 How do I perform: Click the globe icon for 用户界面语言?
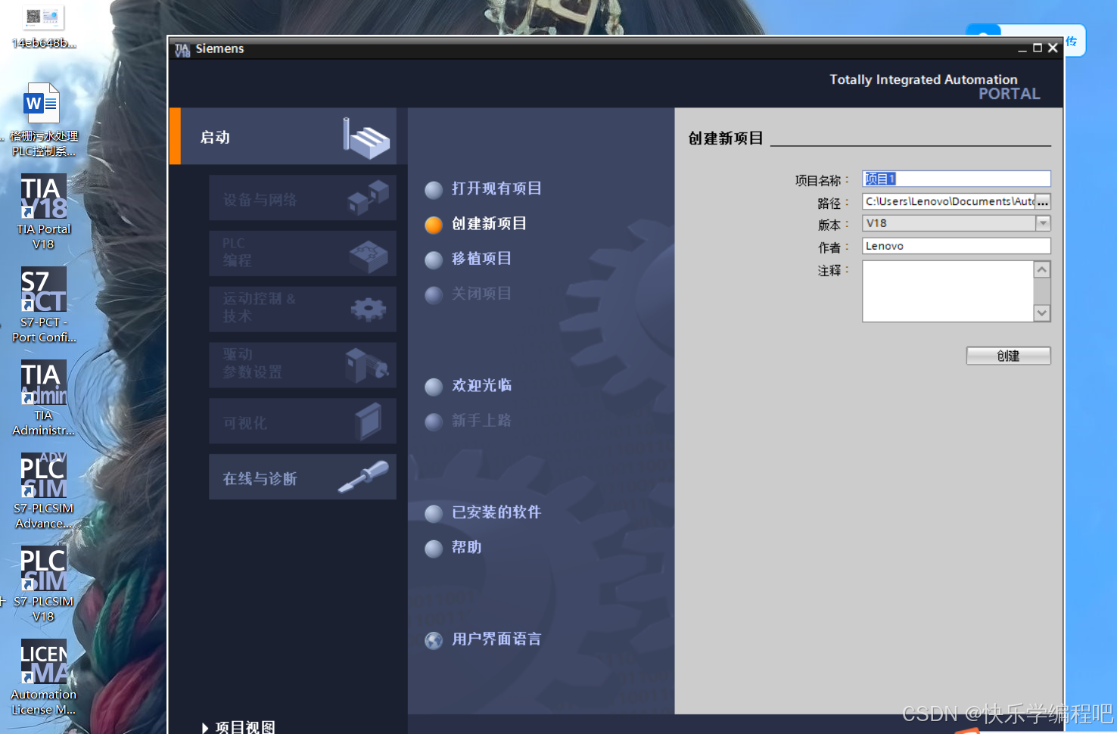tap(434, 641)
